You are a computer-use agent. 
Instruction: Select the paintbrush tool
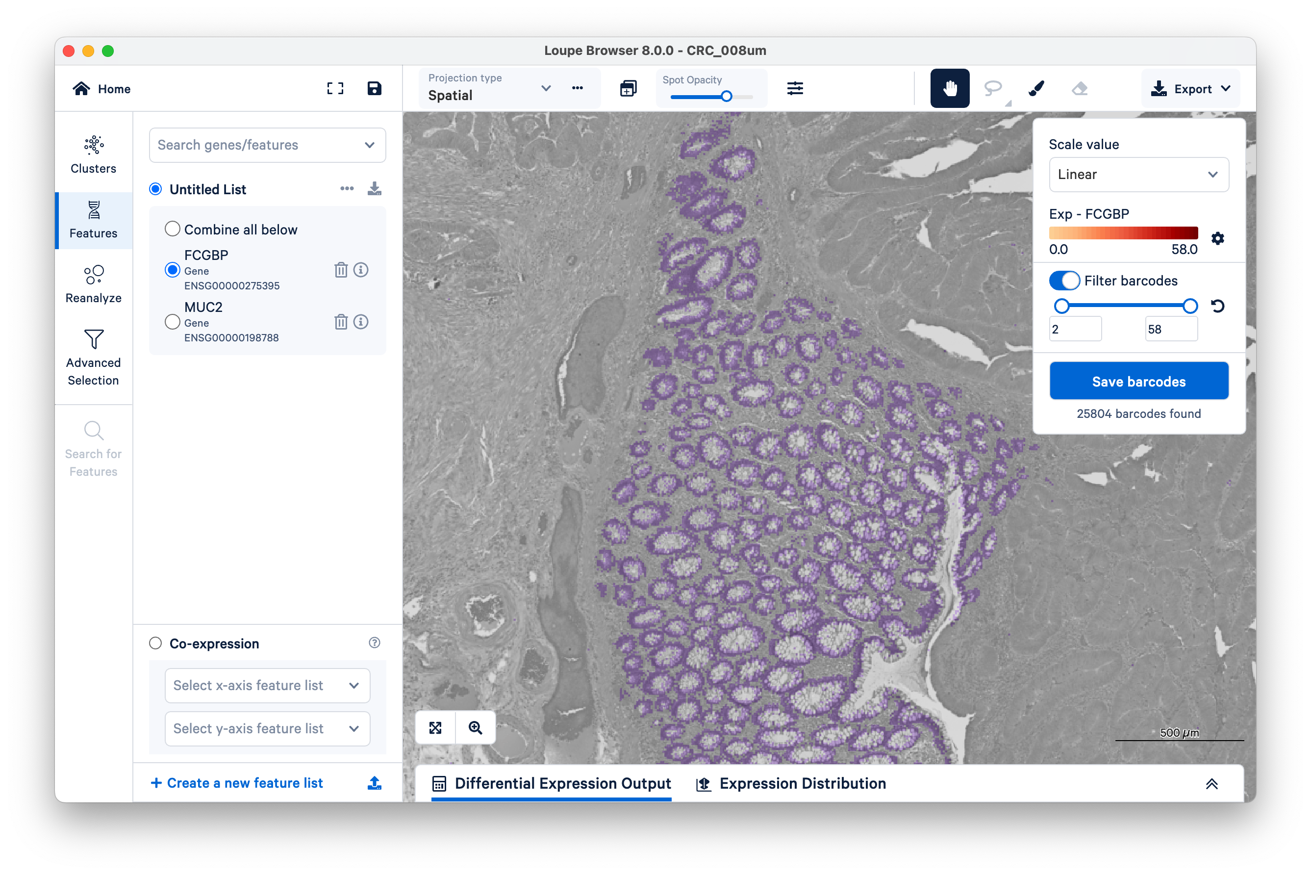coord(1036,88)
